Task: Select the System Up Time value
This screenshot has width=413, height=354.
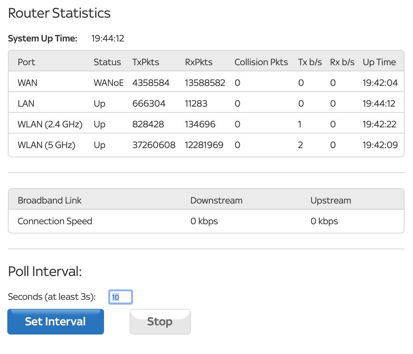Action: point(108,38)
